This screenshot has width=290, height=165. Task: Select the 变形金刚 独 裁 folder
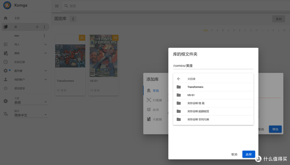point(213,103)
